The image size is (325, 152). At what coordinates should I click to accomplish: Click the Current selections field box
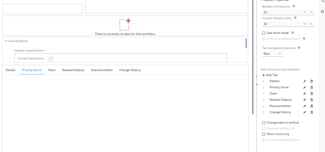(x=121, y=58)
